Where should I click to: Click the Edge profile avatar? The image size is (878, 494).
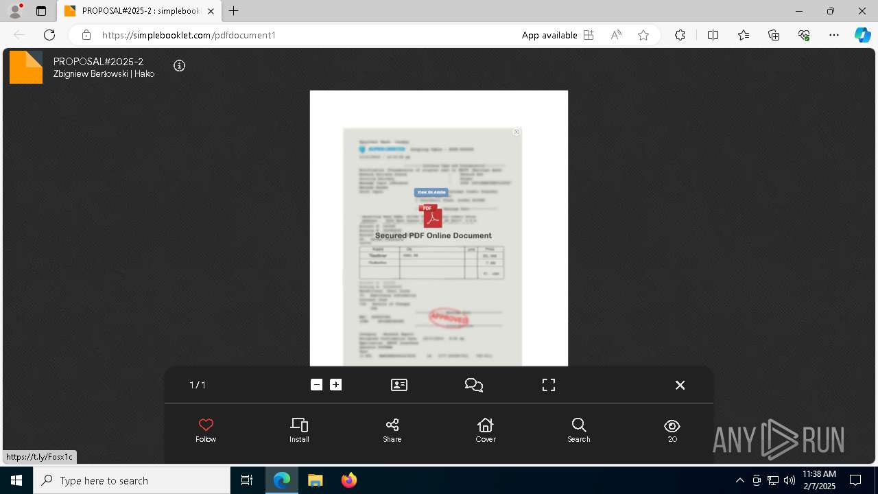(x=15, y=11)
